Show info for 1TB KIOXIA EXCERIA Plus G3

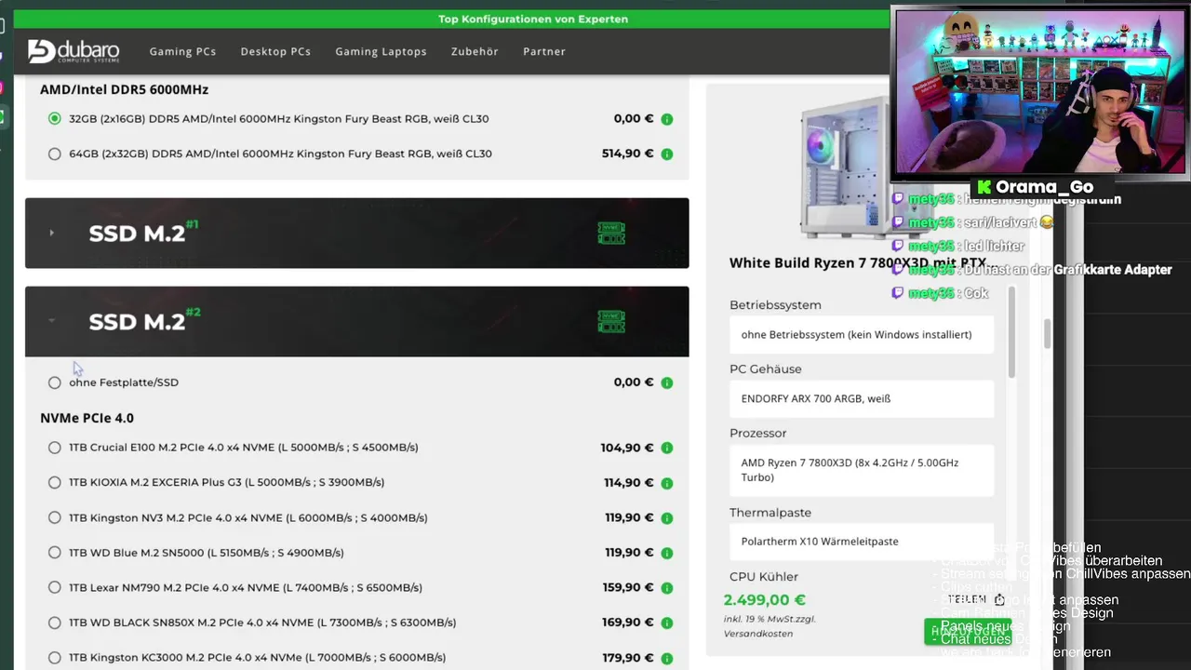pos(667,483)
